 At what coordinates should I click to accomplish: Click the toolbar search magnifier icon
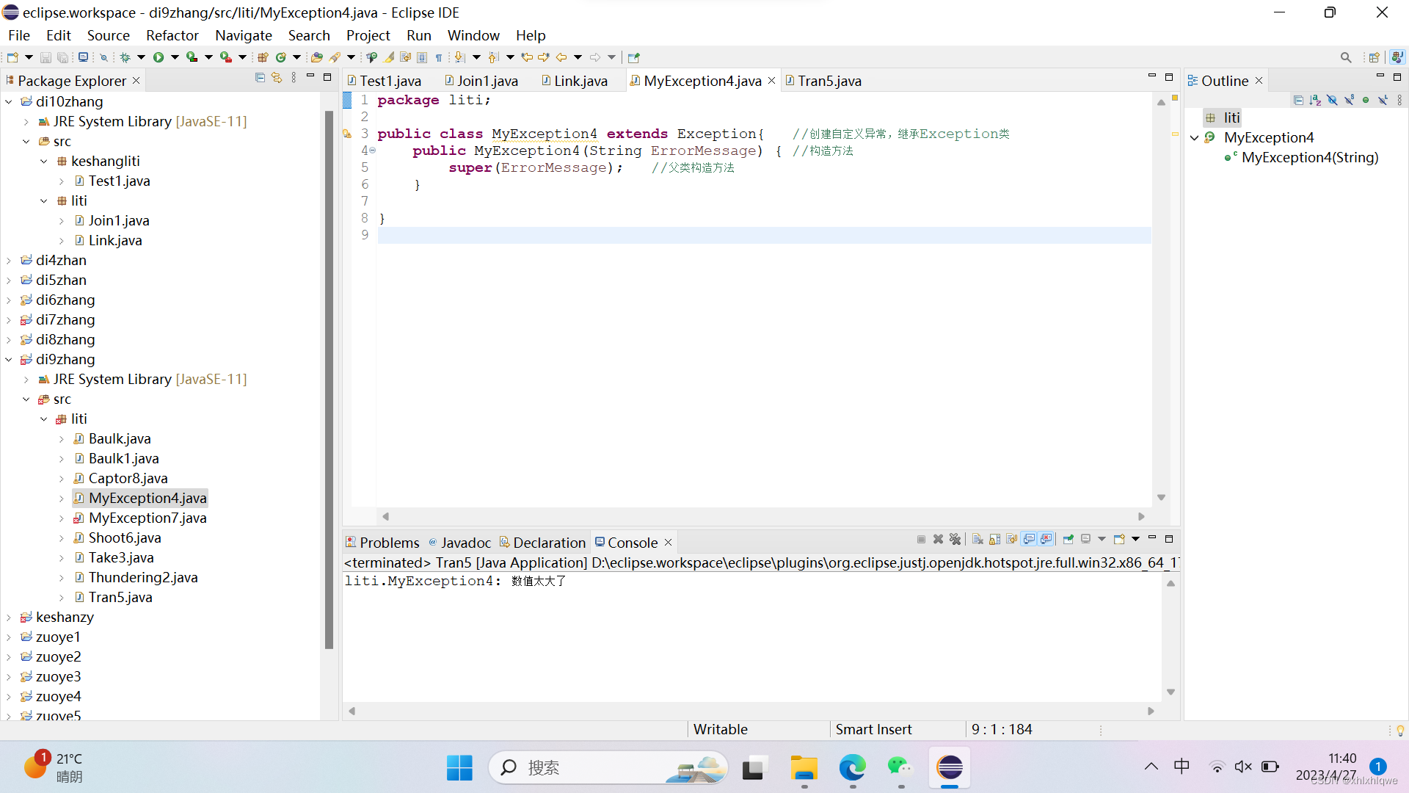click(x=1345, y=57)
